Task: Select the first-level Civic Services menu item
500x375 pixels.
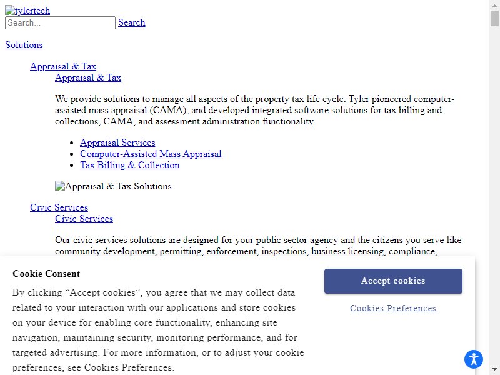Action: point(59,207)
